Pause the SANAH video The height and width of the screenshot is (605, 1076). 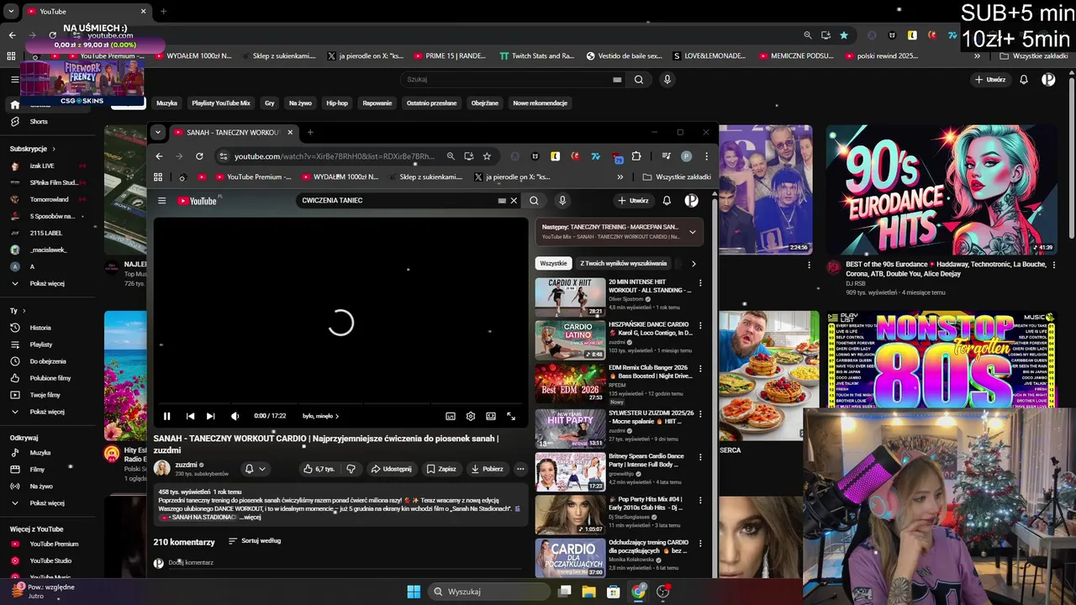point(166,416)
